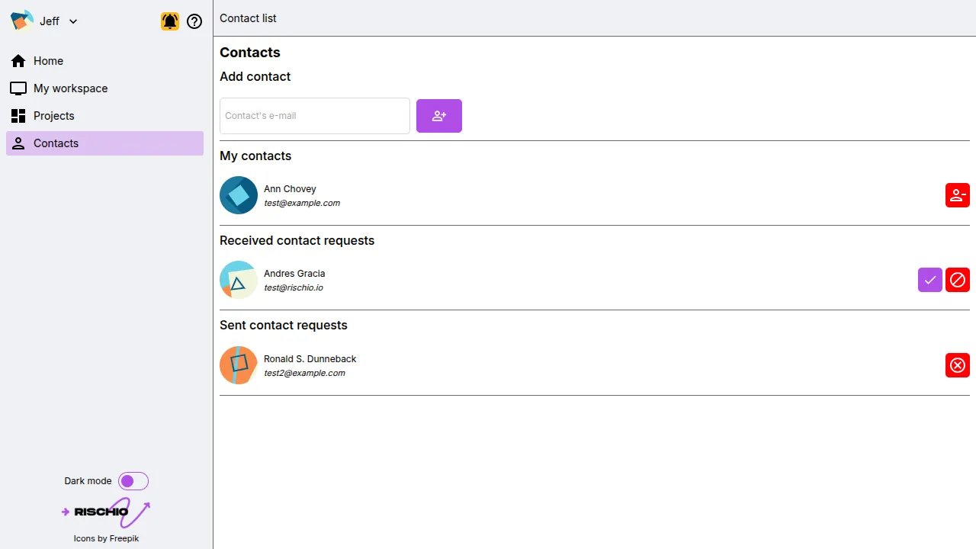The image size is (976, 549).
Task: Navigate to Projects in sidebar
Action: pyautogui.click(x=53, y=116)
